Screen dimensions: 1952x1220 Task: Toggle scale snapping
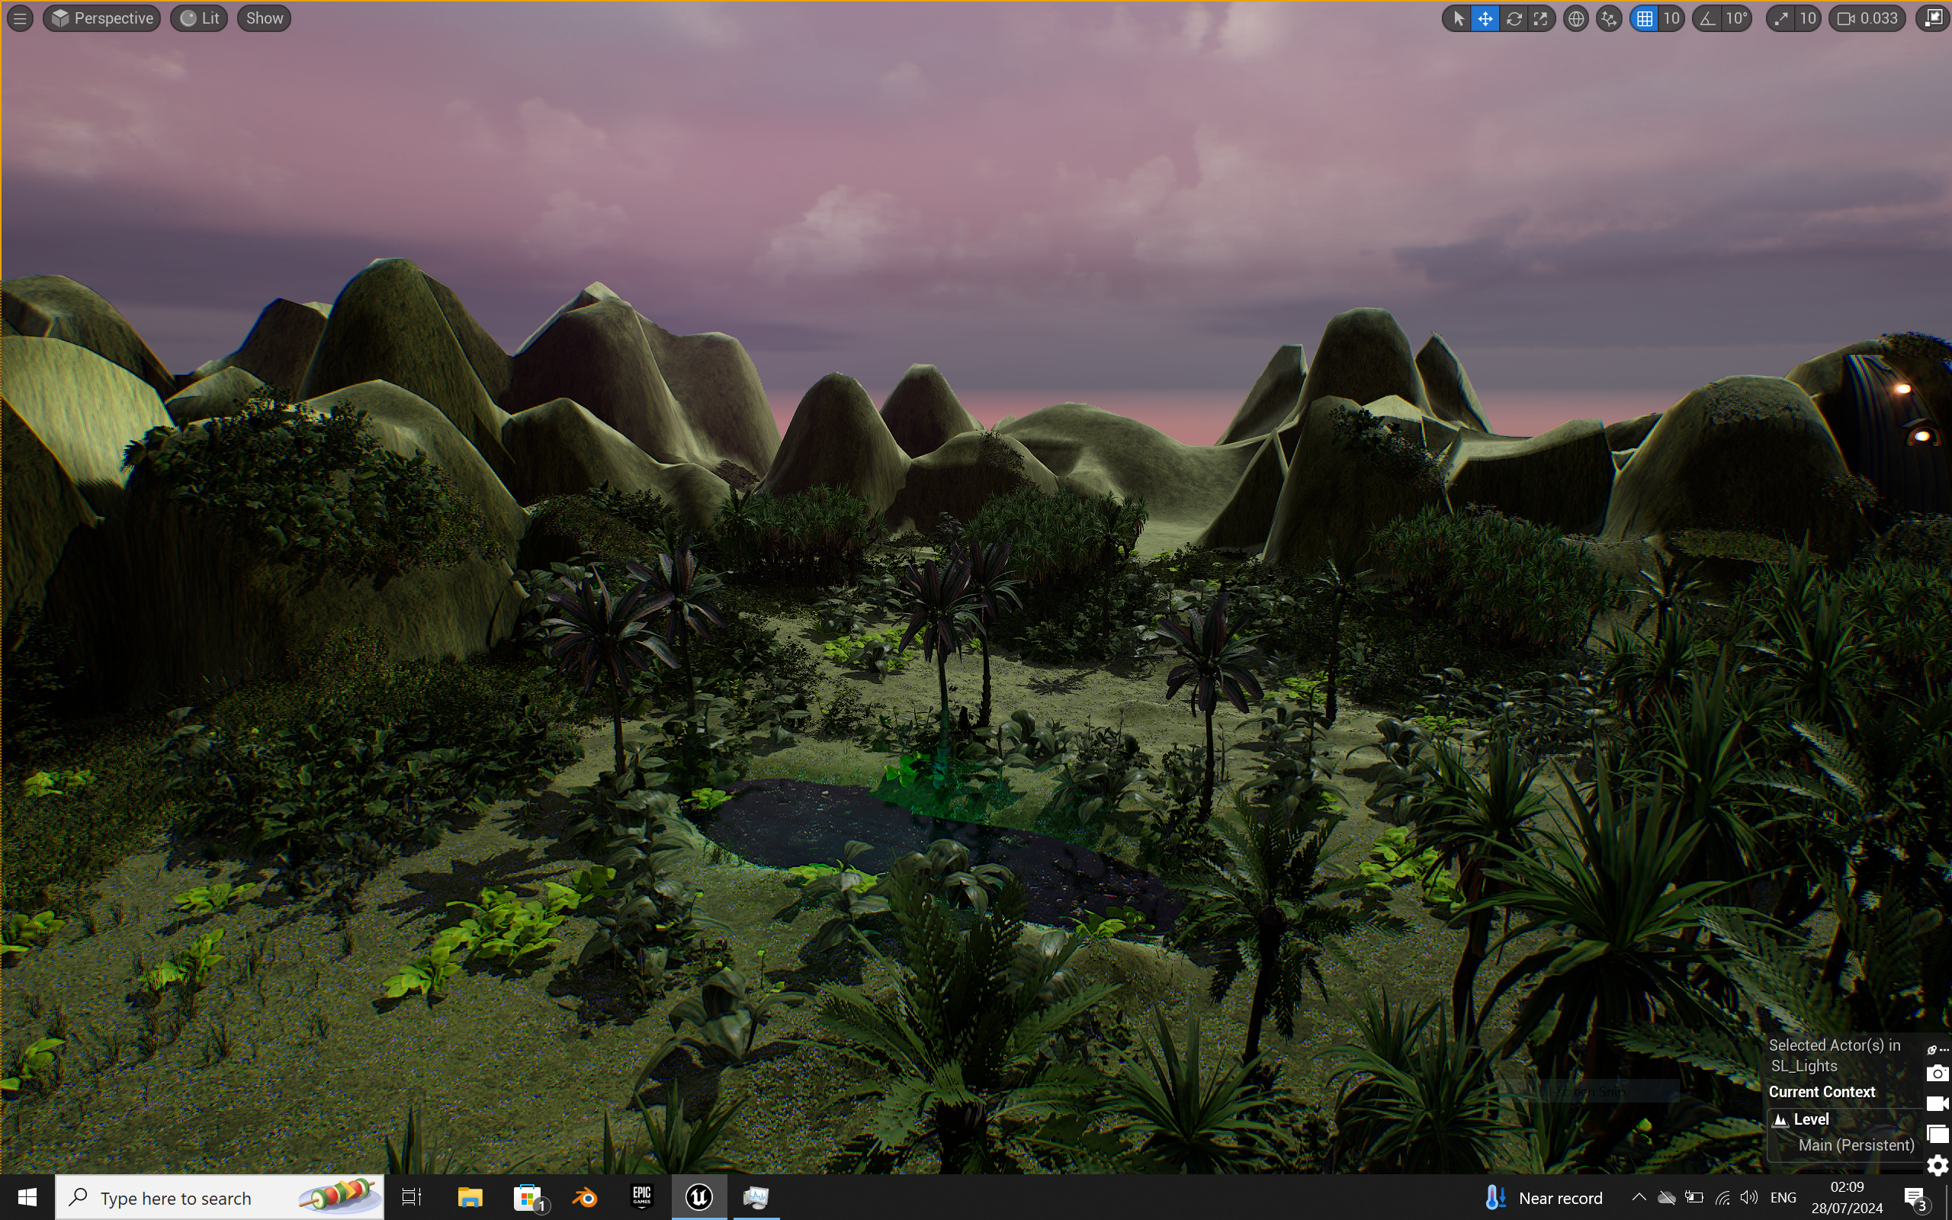click(x=1781, y=18)
